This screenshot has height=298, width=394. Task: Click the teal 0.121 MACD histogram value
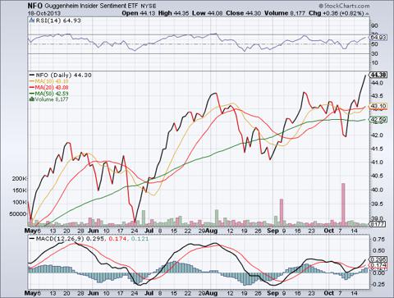point(140,239)
